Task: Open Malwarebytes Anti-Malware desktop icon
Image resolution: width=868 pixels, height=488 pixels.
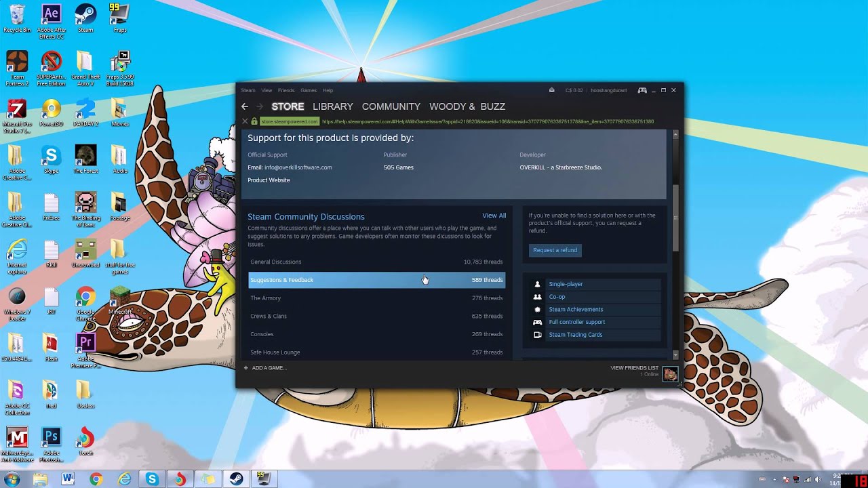Action: [17, 444]
